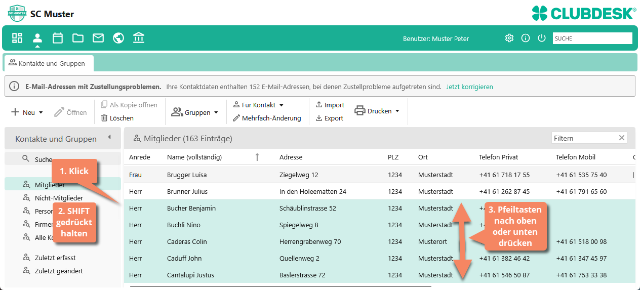Click the SUCHE search field

point(592,38)
